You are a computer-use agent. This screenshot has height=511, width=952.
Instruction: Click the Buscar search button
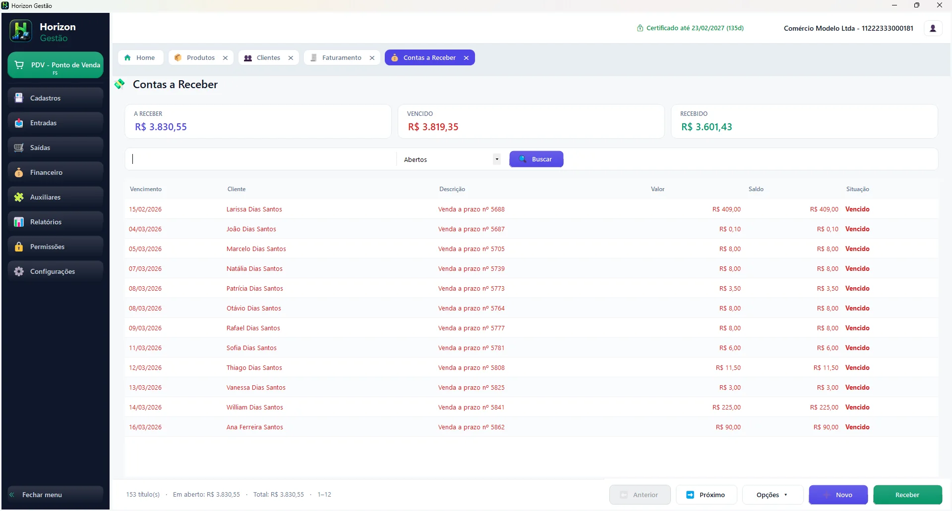coord(536,159)
